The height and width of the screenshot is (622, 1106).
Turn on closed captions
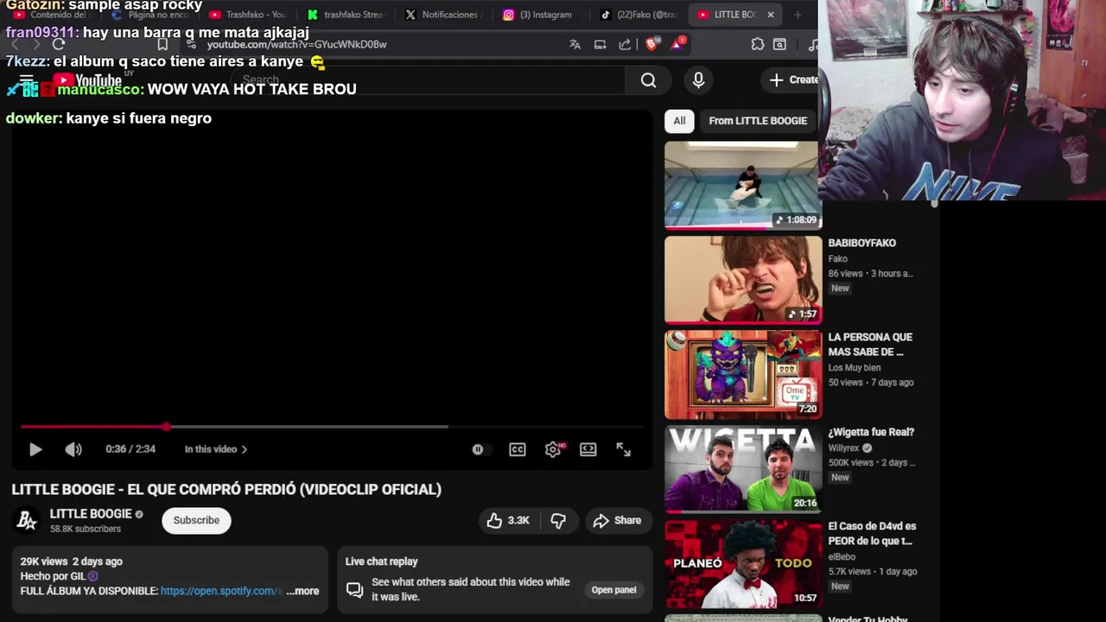[x=518, y=449]
